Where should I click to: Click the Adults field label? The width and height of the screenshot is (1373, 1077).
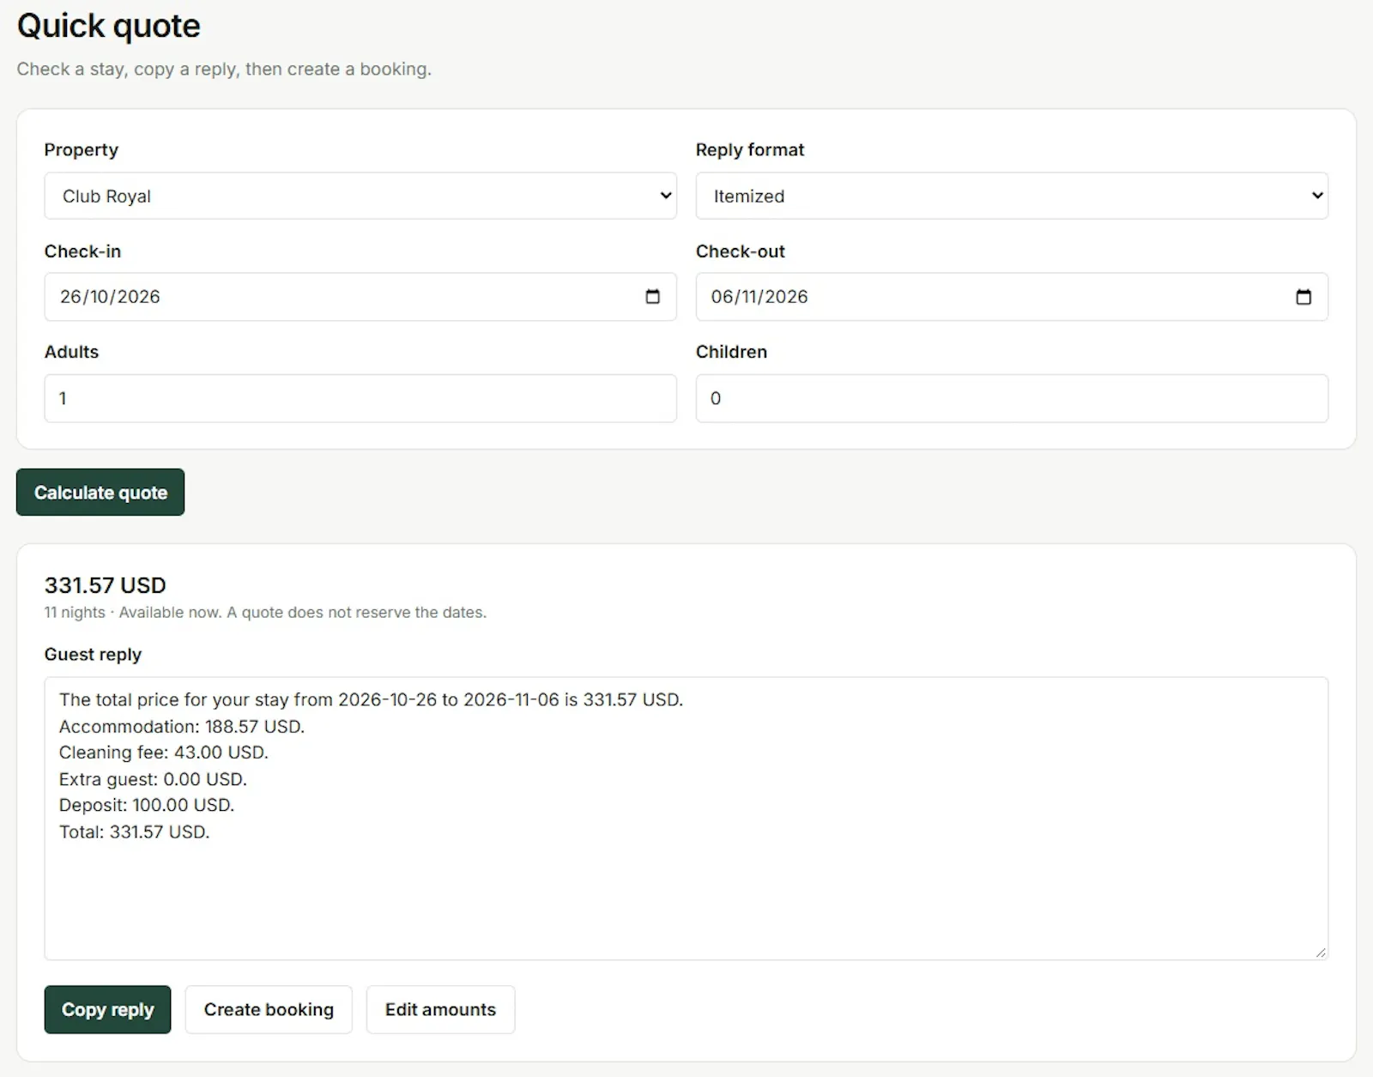tap(71, 352)
